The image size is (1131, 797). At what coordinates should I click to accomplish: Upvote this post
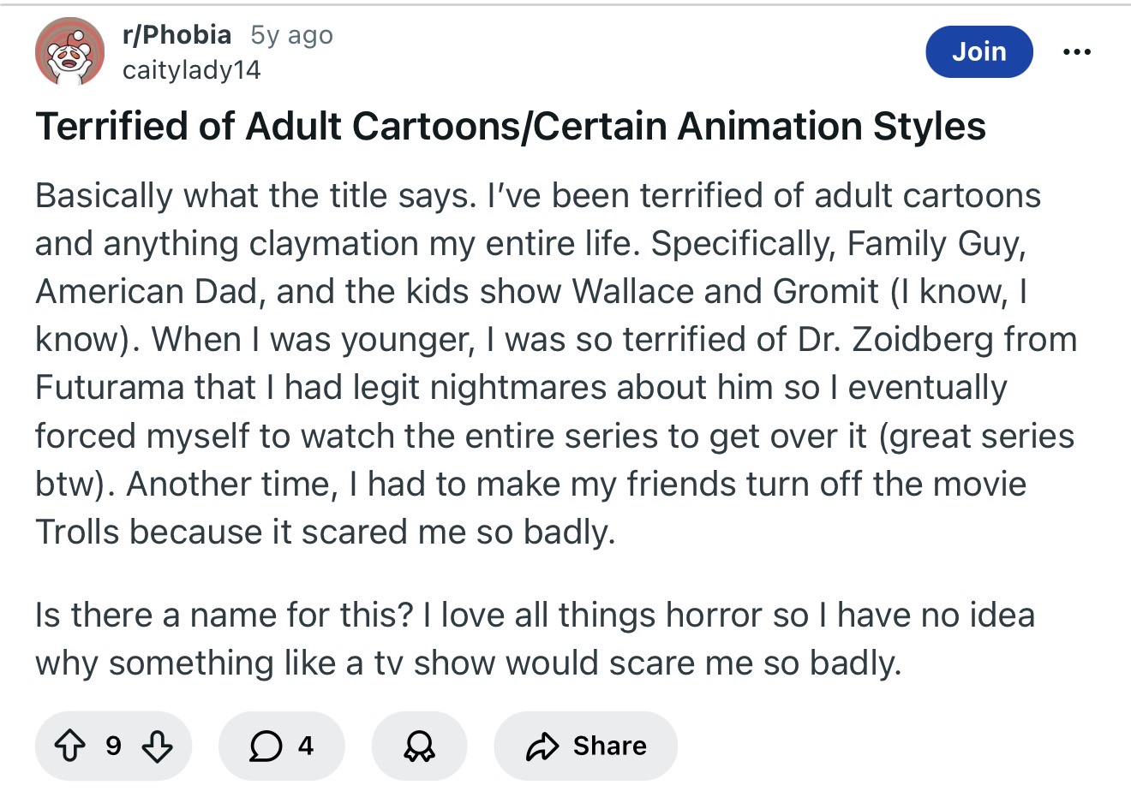coord(70,746)
